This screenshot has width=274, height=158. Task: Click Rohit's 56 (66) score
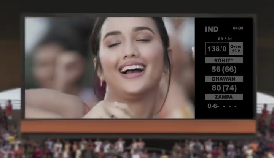point(224,70)
